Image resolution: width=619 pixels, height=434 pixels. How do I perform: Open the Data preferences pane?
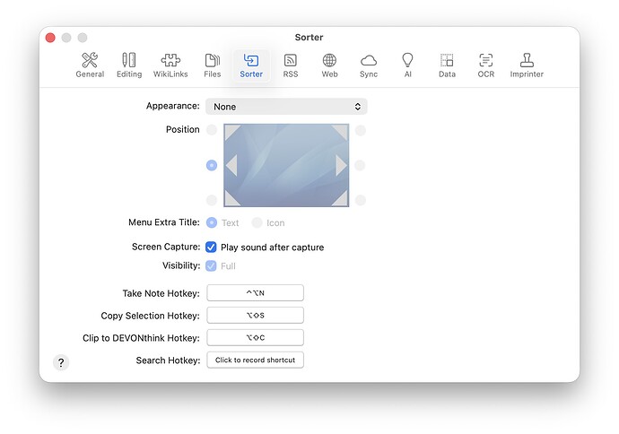(447, 65)
